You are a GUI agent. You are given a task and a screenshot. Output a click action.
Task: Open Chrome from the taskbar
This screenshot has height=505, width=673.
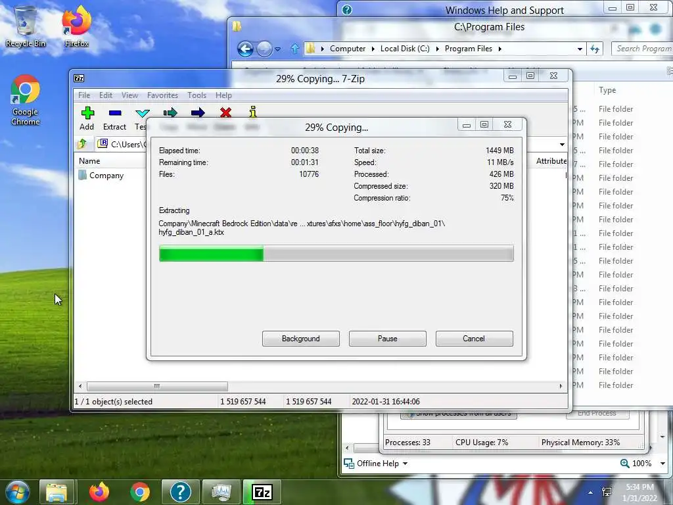(140, 492)
